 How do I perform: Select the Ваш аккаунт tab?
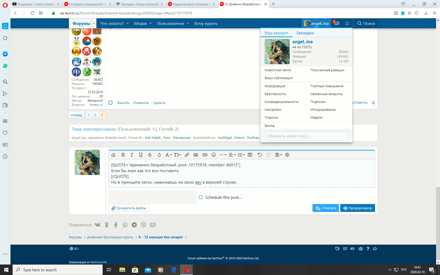coord(276,33)
